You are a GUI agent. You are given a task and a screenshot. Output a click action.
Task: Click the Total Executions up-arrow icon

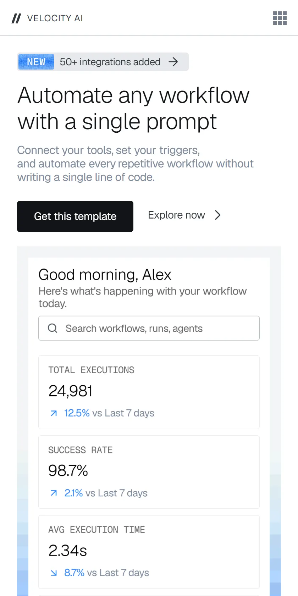54,413
